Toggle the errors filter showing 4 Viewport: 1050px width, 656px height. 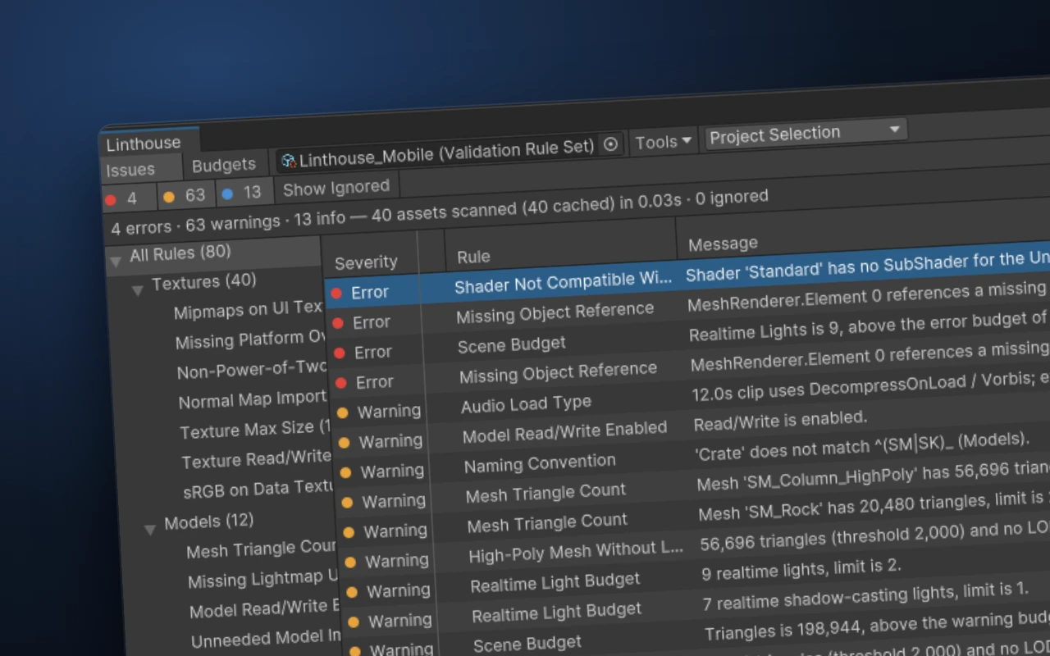[128, 198]
